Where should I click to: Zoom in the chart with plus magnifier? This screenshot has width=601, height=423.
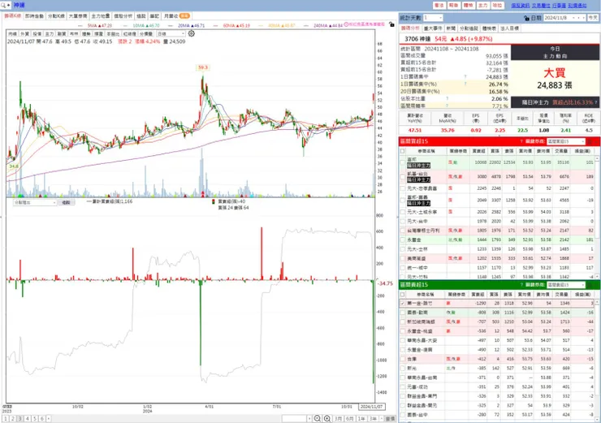click(x=327, y=418)
